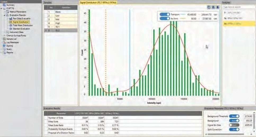Viewport: 256px width, 137px height.
Task: Click Sample List icon
Action: point(4,39)
